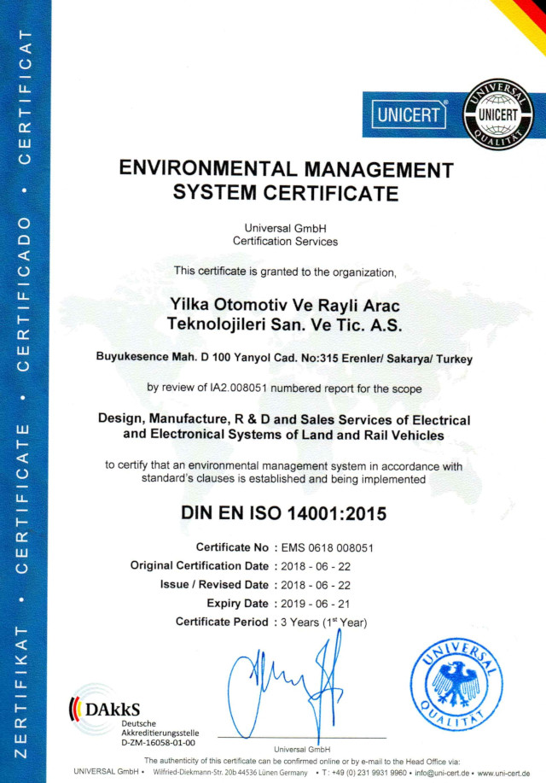Click the authenticity note 'The authenticity of this certificate...'
Image resolution: width=546 pixels, height=783 pixels.
coord(302,762)
